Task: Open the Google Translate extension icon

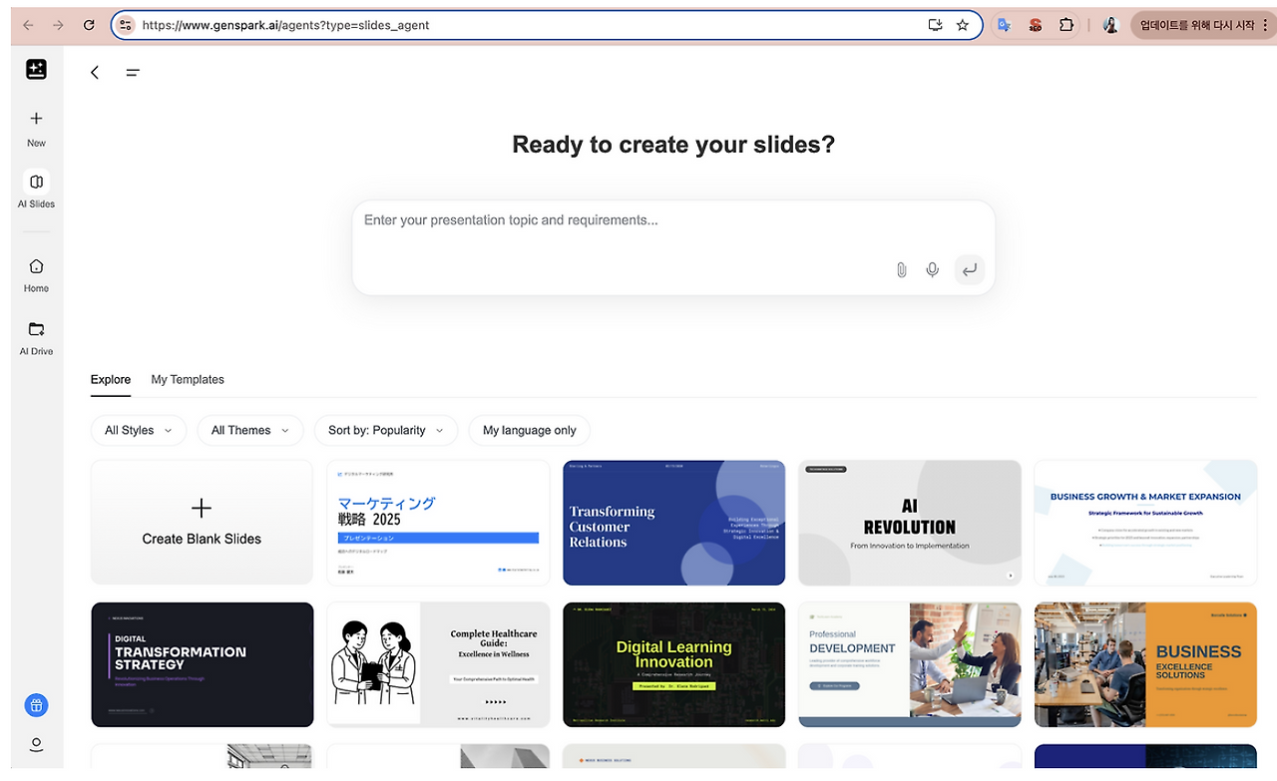Action: tap(1005, 25)
